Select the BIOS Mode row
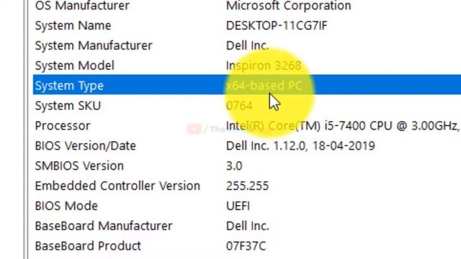461x259 pixels. pos(247,206)
